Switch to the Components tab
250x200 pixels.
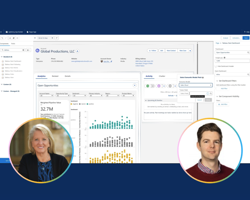(4, 44)
